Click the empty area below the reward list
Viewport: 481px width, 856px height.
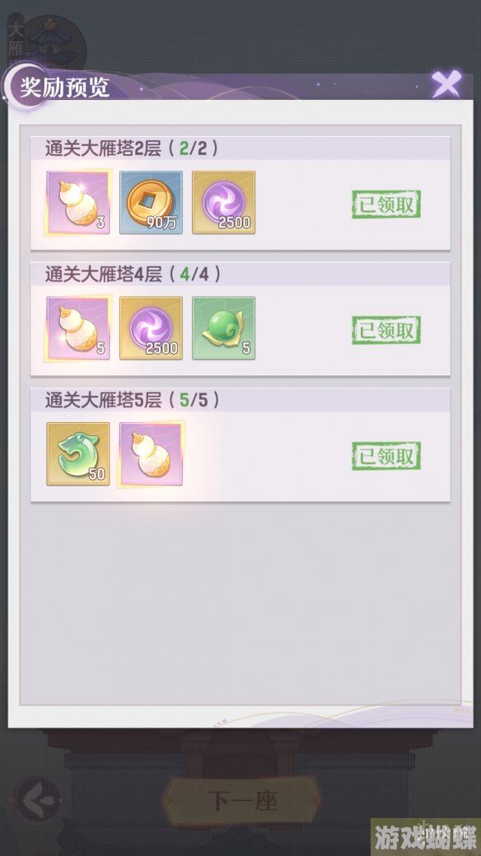(x=240, y=603)
